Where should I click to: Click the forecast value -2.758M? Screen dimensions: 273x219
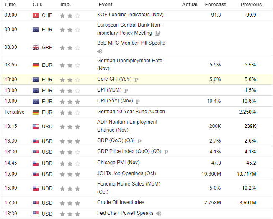coord(212,203)
